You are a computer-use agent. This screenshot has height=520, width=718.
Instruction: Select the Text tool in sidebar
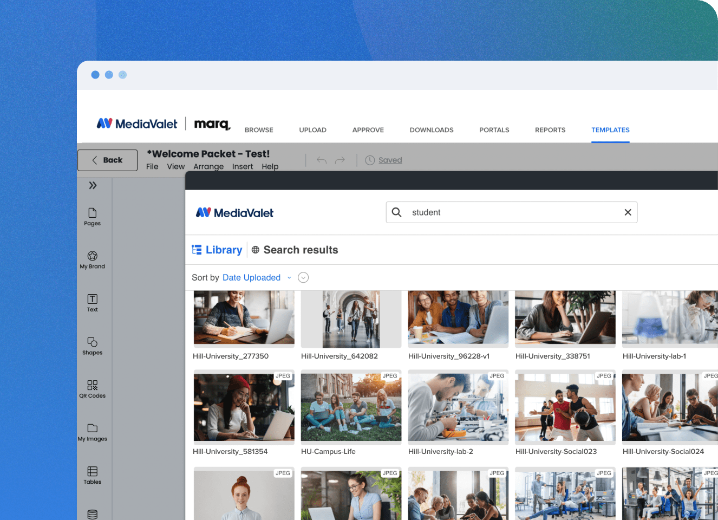point(93,303)
